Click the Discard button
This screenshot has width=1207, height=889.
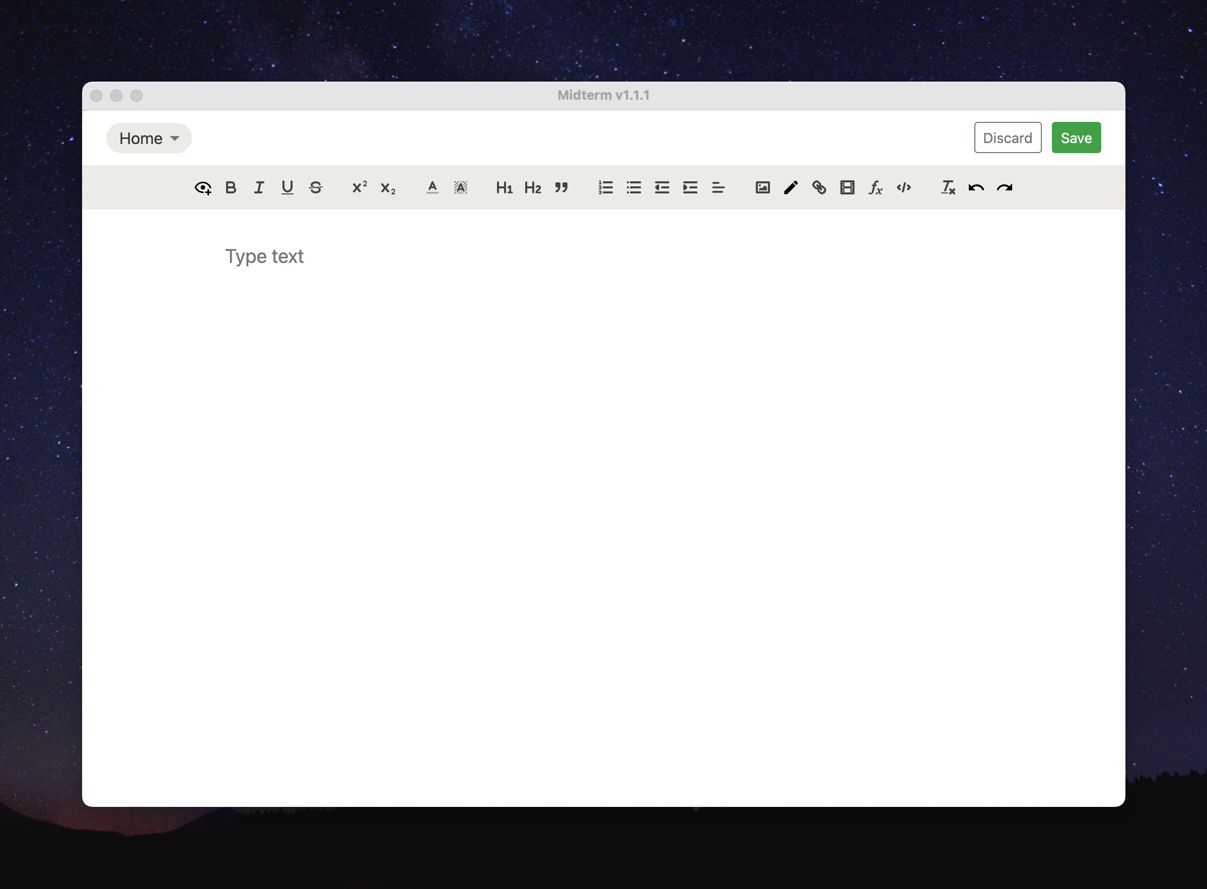1008,138
